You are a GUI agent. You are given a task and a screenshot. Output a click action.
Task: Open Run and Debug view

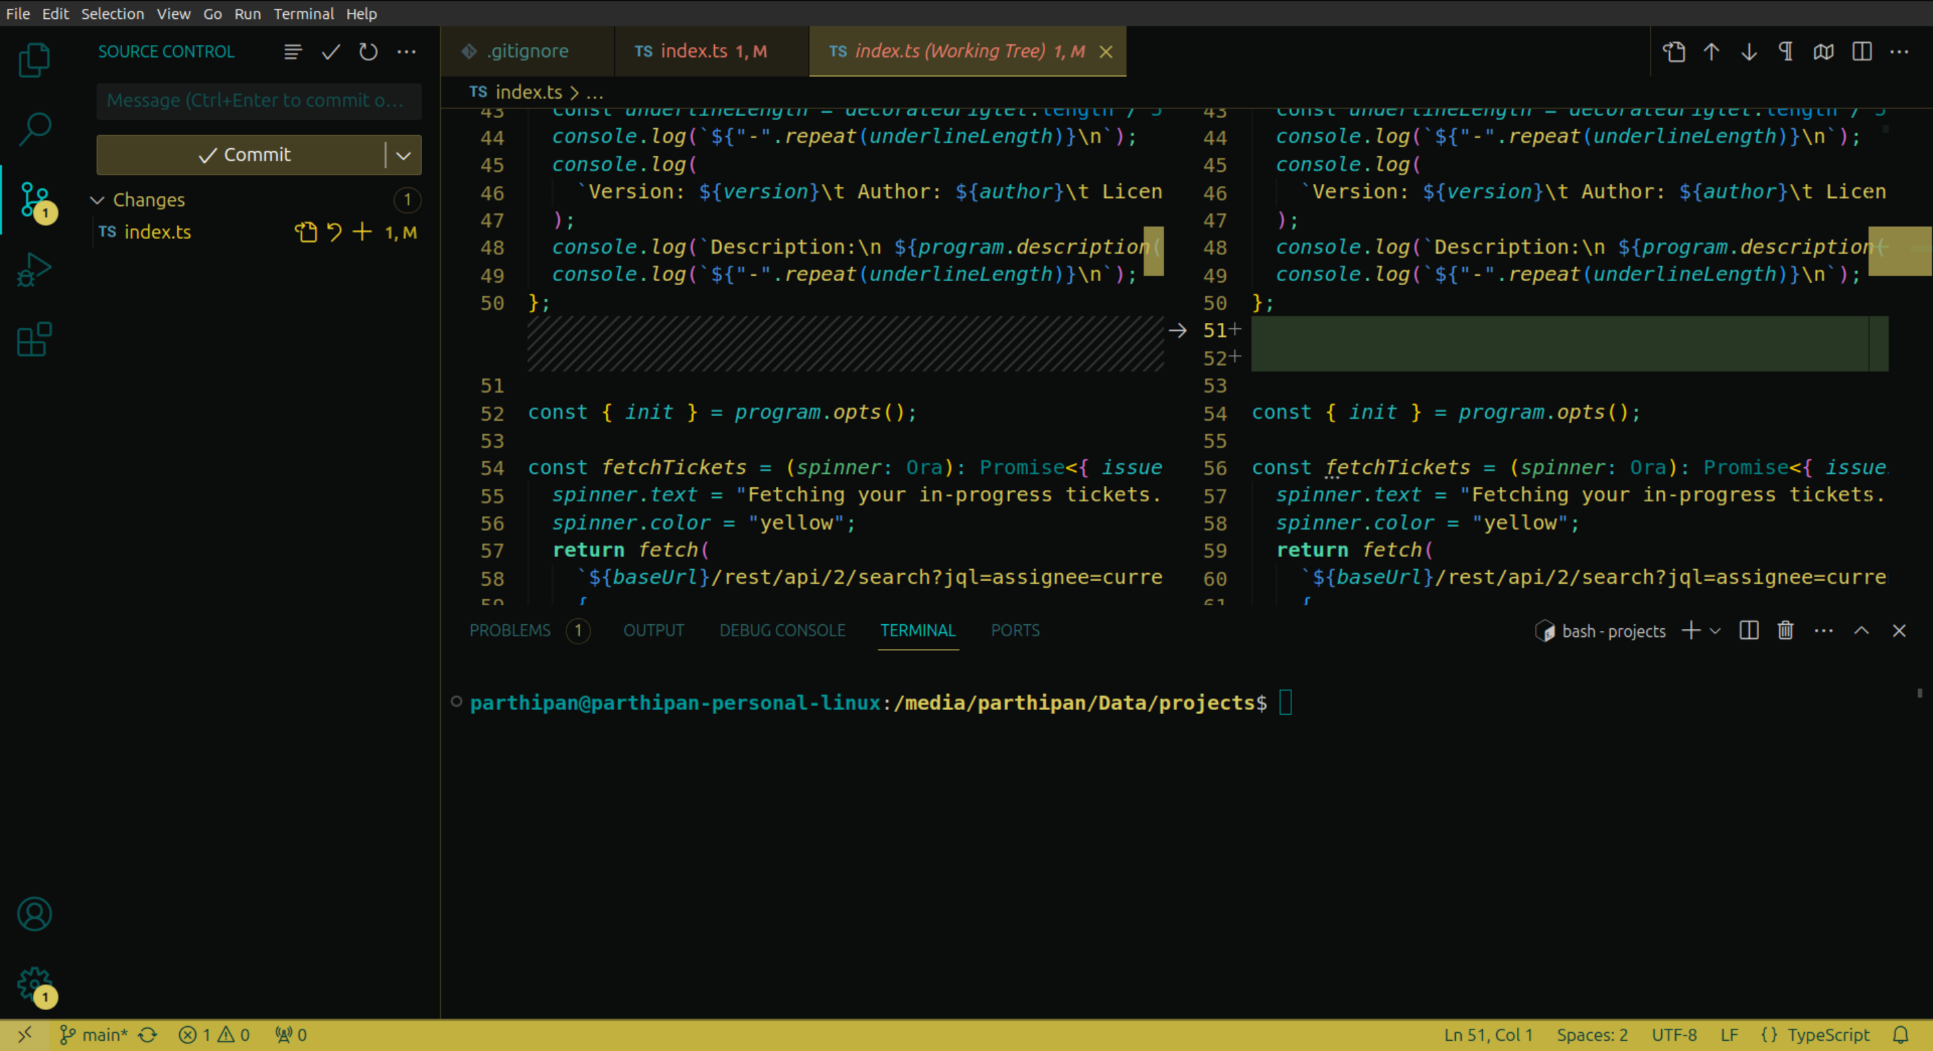(34, 269)
